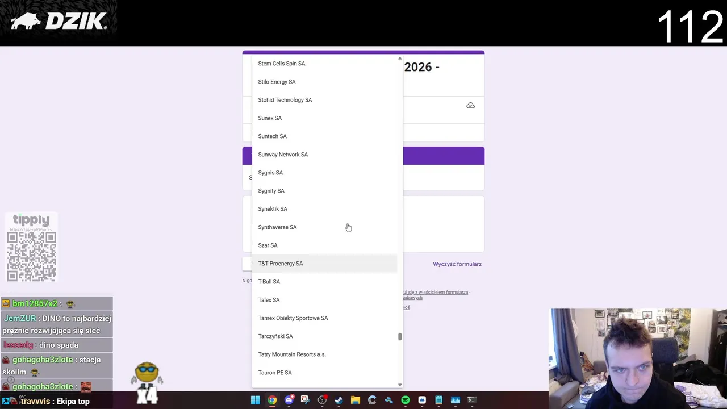Click scroll up arrow of dropdown list
Image resolution: width=727 pixels, height=409 pixels.
click(400, 59)
